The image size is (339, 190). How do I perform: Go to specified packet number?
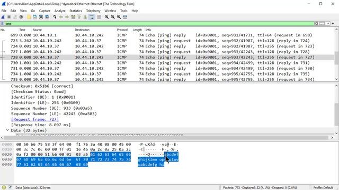(x=73, y=17)
